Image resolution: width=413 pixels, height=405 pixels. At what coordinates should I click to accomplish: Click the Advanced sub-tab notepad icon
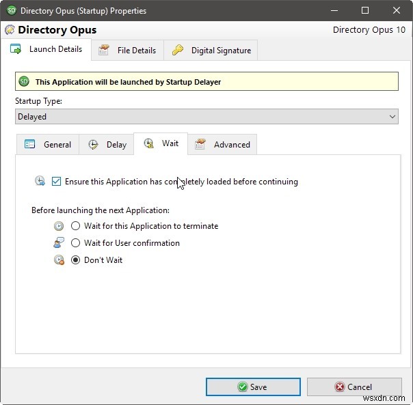pyautogui.click(x=200, y=144)
